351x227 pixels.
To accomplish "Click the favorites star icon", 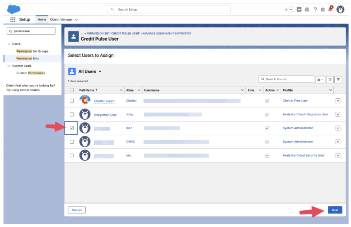I will click(x=286, y=10).
